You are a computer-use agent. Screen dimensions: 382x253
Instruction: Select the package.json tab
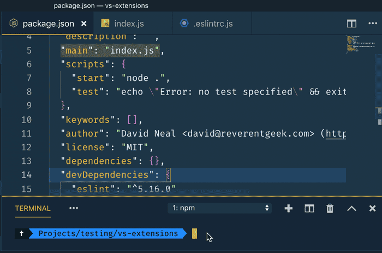pos(48,24)
